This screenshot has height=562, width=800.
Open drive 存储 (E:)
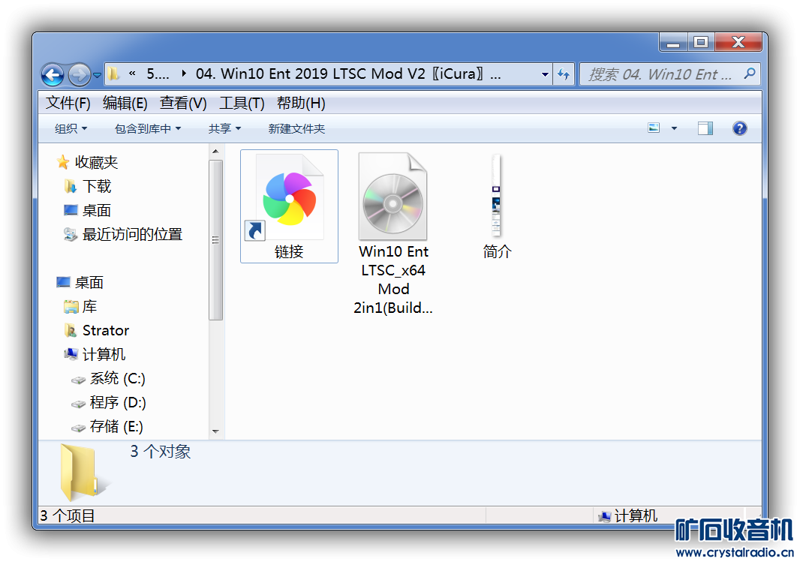(116, 426)
